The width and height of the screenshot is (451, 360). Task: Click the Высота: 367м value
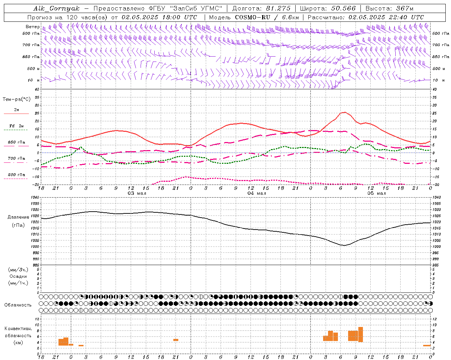pyautogui.click(x=389, y=8)
